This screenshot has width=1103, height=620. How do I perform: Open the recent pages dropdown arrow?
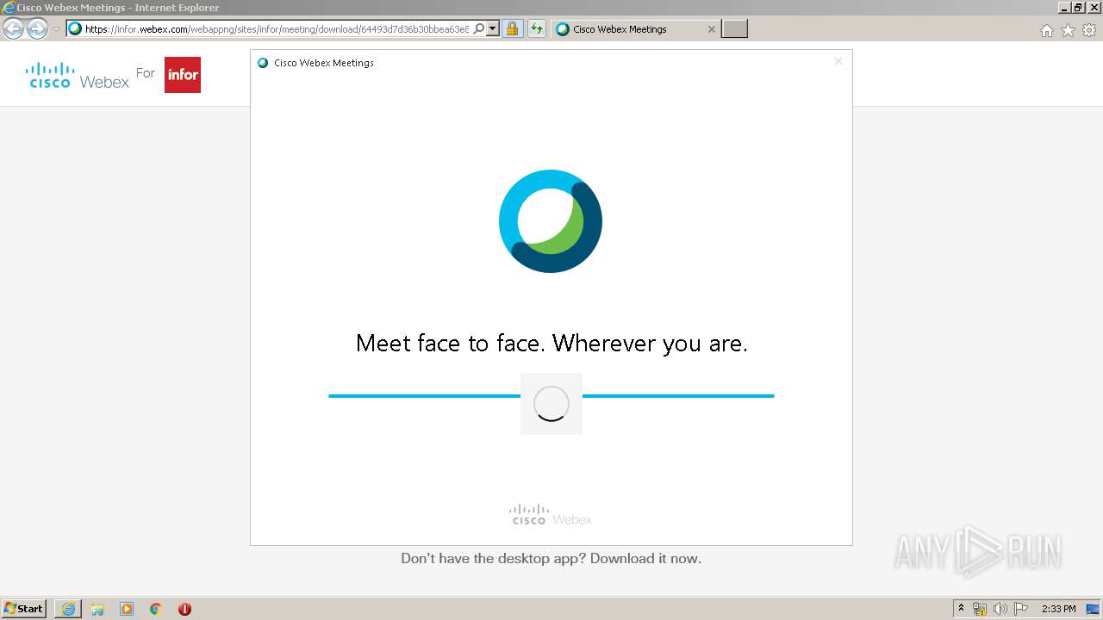click(x=56, y=29)
